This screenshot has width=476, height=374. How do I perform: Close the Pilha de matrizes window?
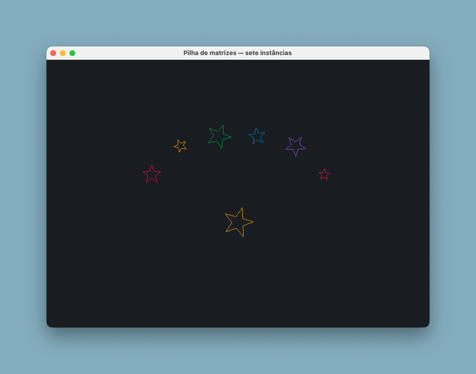53,53
